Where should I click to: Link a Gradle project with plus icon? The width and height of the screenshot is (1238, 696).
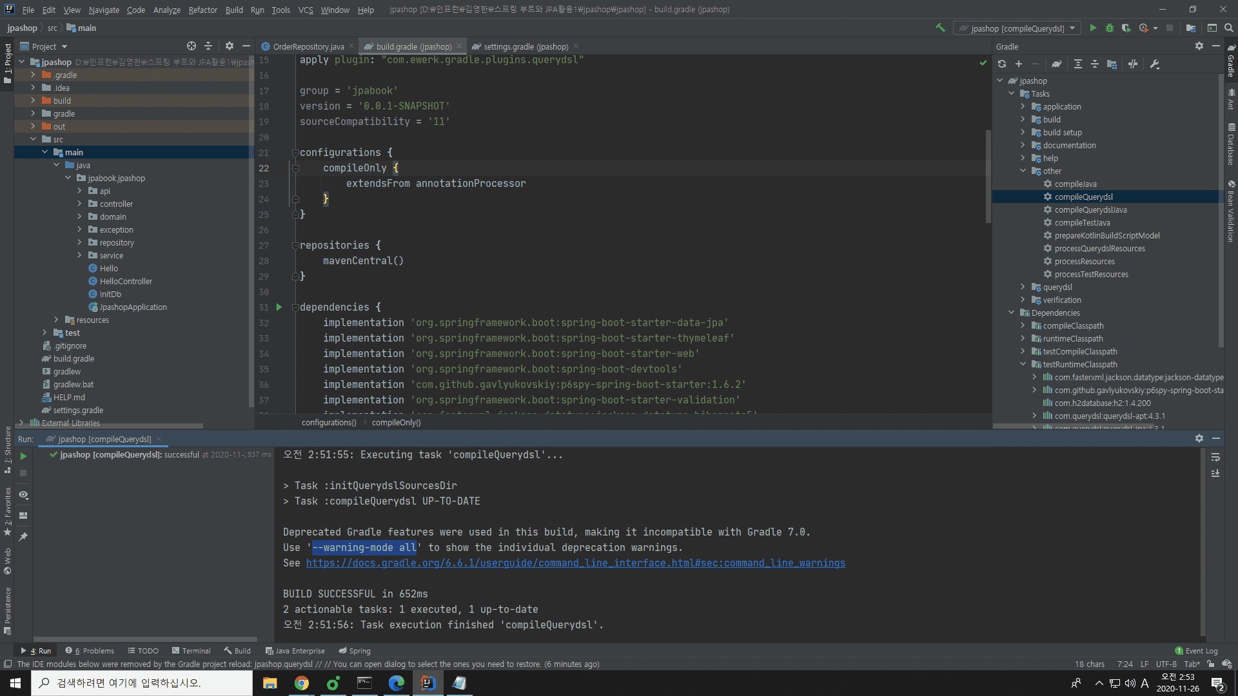pos(1019,64)
